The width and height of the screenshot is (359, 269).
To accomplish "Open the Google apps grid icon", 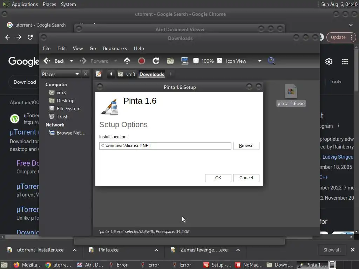I will click(345, 62).
